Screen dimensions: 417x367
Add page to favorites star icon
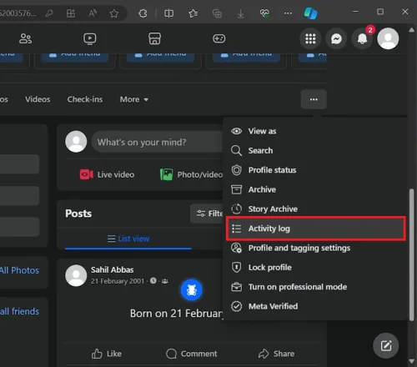click(x=114, y=13)
